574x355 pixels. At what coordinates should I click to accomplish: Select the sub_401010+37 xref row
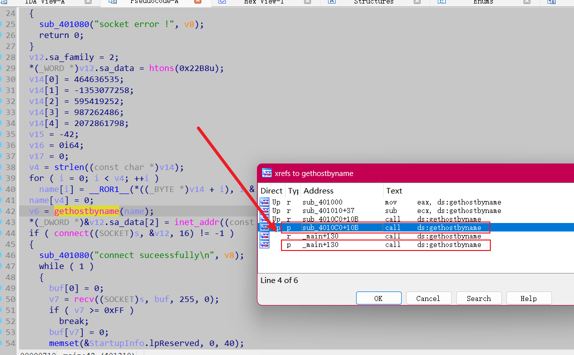416,210
